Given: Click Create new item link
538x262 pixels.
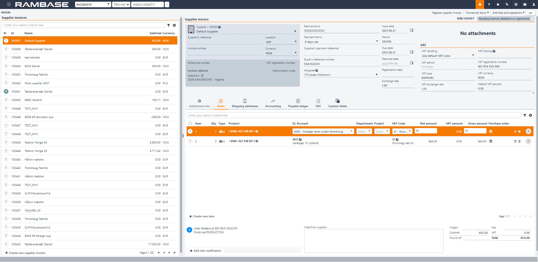Looking at the screenshot, I should 202,216.
